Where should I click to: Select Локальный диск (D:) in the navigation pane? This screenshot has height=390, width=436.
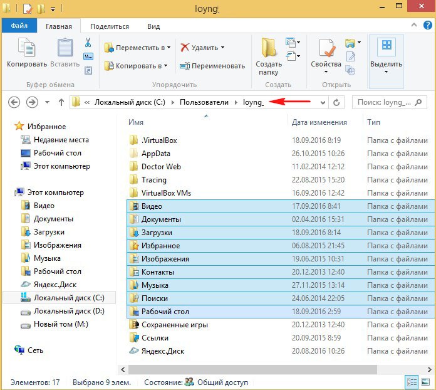coord(68,311)
